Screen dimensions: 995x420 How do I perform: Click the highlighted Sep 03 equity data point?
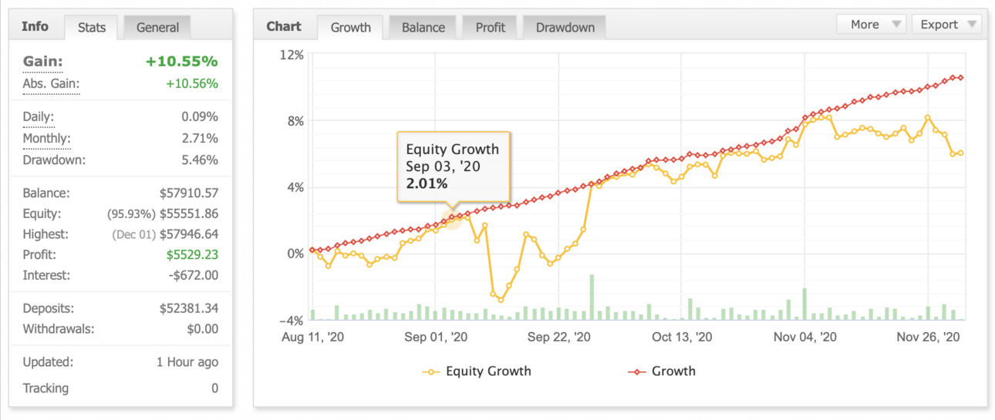(x=452, y=220)
